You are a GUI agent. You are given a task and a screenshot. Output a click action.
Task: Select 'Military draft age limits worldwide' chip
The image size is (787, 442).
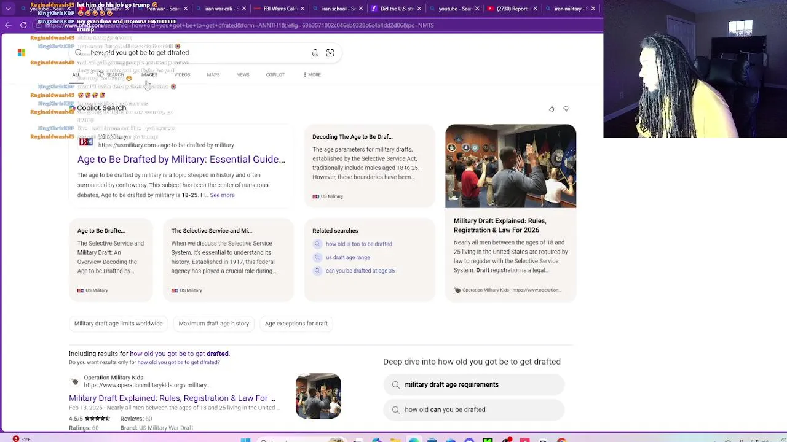(x=119, y=324)
